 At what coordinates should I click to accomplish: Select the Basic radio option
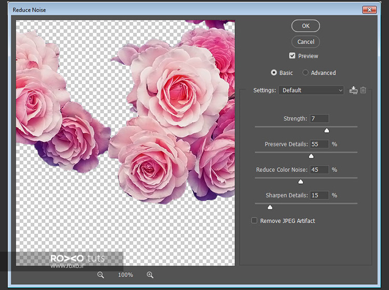coord(274,72)
